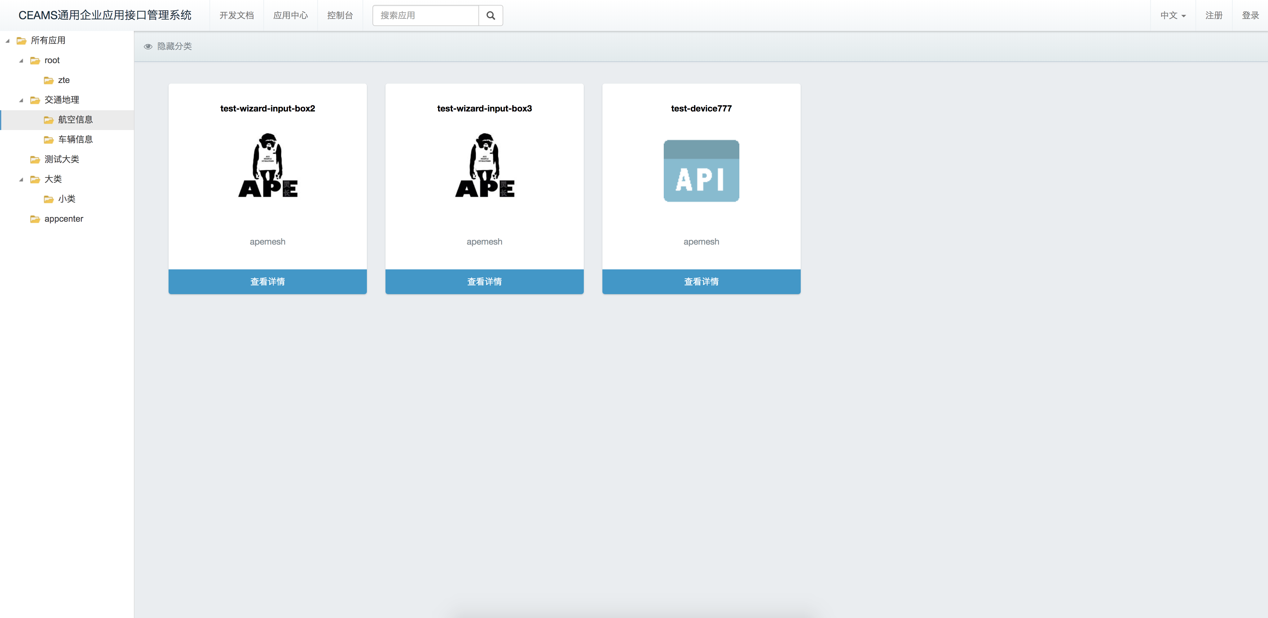The height and width of the screenshot is (618, 1268).
Task: Click the 隐藏分类 label
Action: [175, 46]
